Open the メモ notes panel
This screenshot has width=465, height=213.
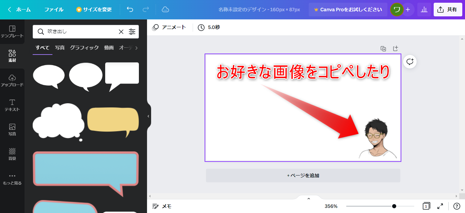coord(162,206)
